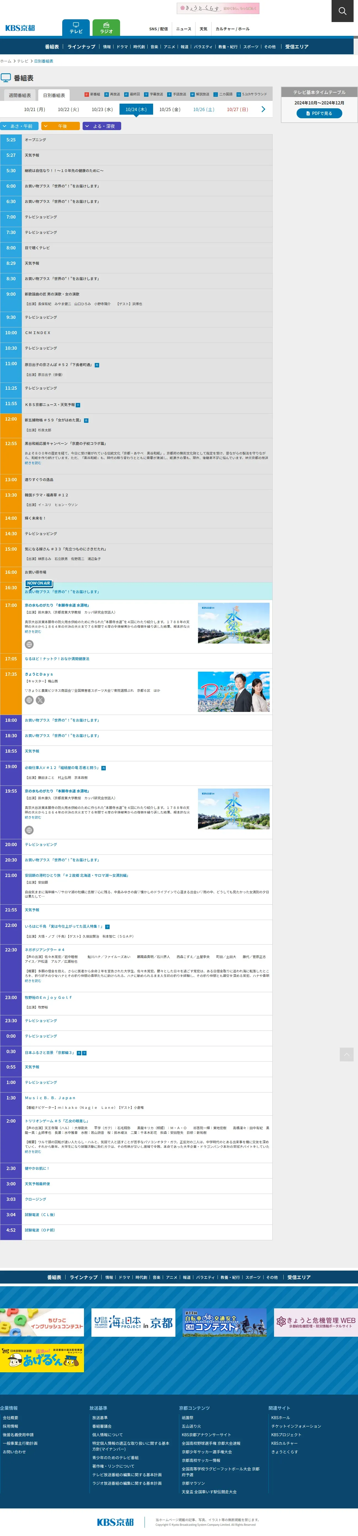
Task: Open 番組表 in top navigation bar
Action: pyautogui.click(x=52, y=47)
